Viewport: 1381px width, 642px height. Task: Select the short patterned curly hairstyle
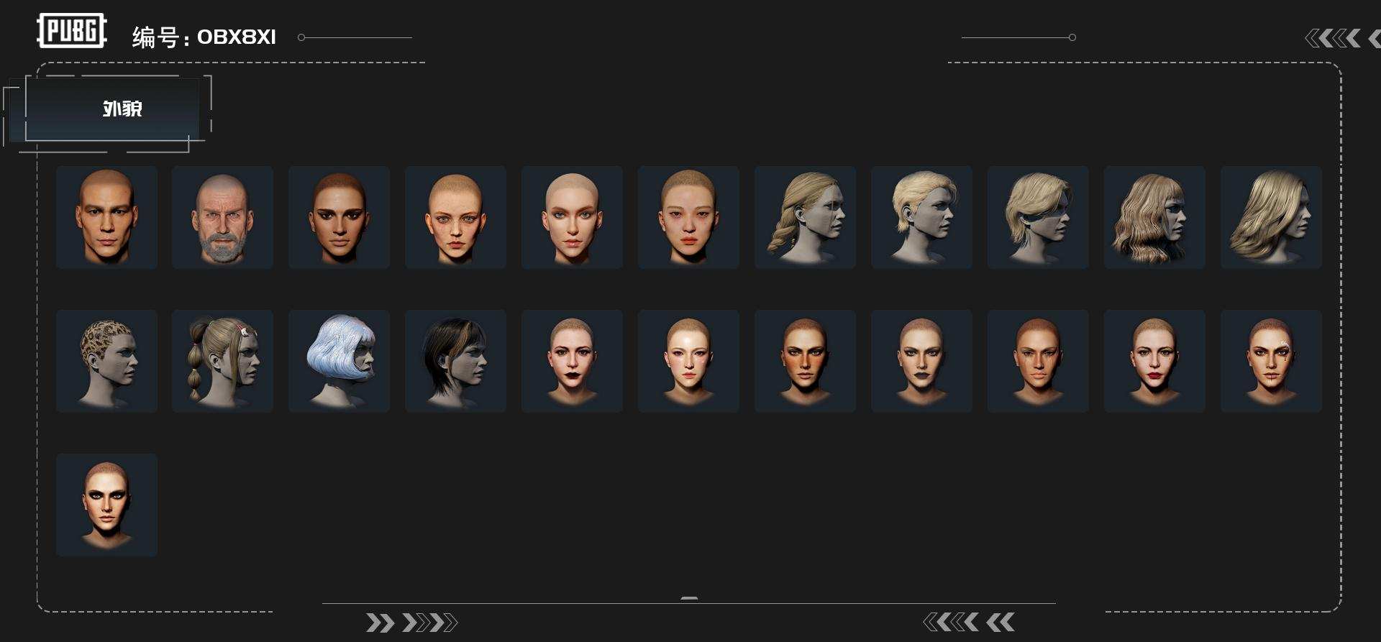pos(106,361)
